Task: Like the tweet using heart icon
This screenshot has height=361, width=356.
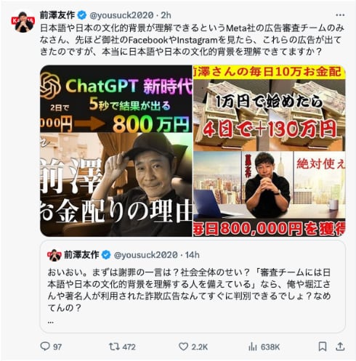Action: pos(183,346)
